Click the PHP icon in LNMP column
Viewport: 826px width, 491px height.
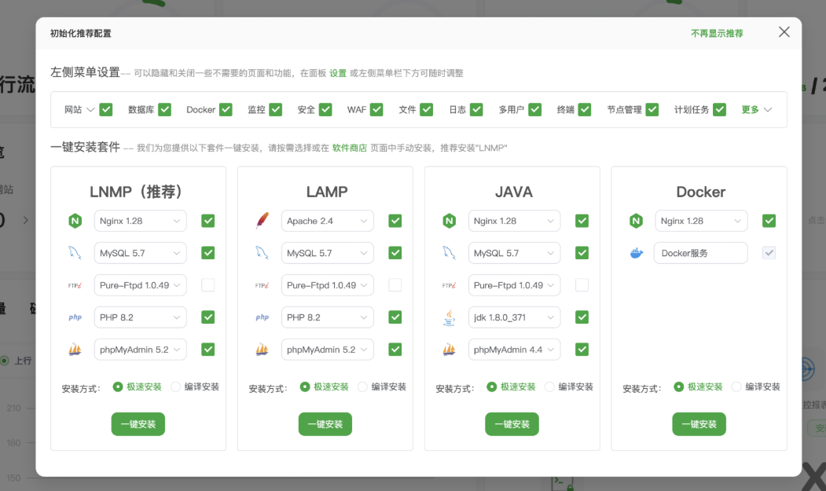pyautogui.click(x=75, y=317)
